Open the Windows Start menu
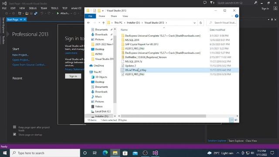 tap(5, 153)
